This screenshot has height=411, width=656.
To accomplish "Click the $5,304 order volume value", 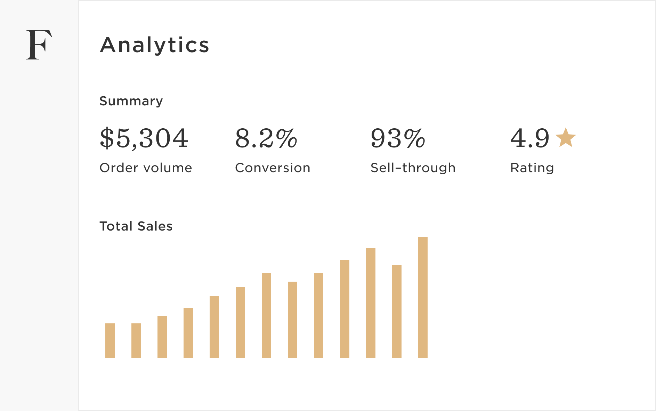I will pyautogui.click(x=144, y=138).
